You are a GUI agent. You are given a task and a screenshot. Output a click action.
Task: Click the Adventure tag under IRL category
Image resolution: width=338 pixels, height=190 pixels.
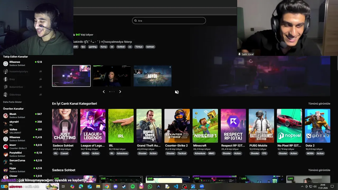pyautogui.click(x=122, y=153)
